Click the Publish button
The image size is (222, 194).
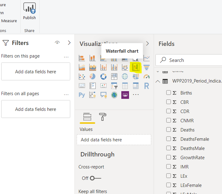coord(30,11)
